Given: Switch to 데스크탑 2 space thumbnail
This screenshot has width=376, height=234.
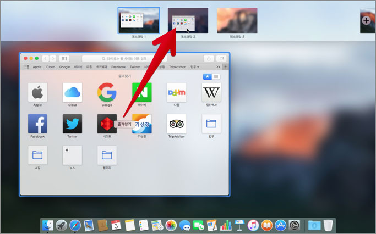Looking at the screenshot, I should coord(188,20).
